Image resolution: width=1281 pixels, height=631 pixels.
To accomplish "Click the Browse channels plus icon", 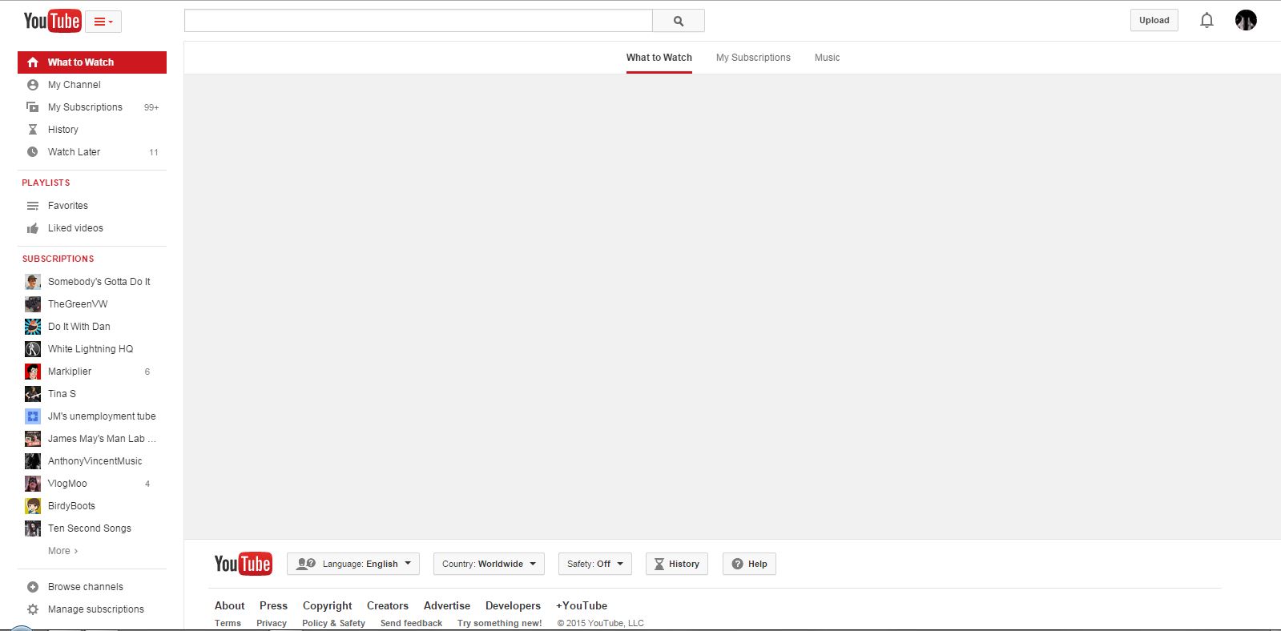I will pos(33,587).
